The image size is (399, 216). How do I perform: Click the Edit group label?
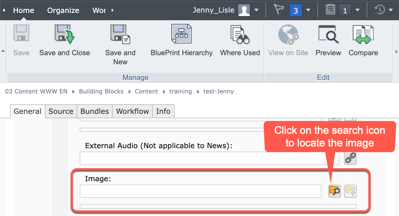[x=323, y=77]
